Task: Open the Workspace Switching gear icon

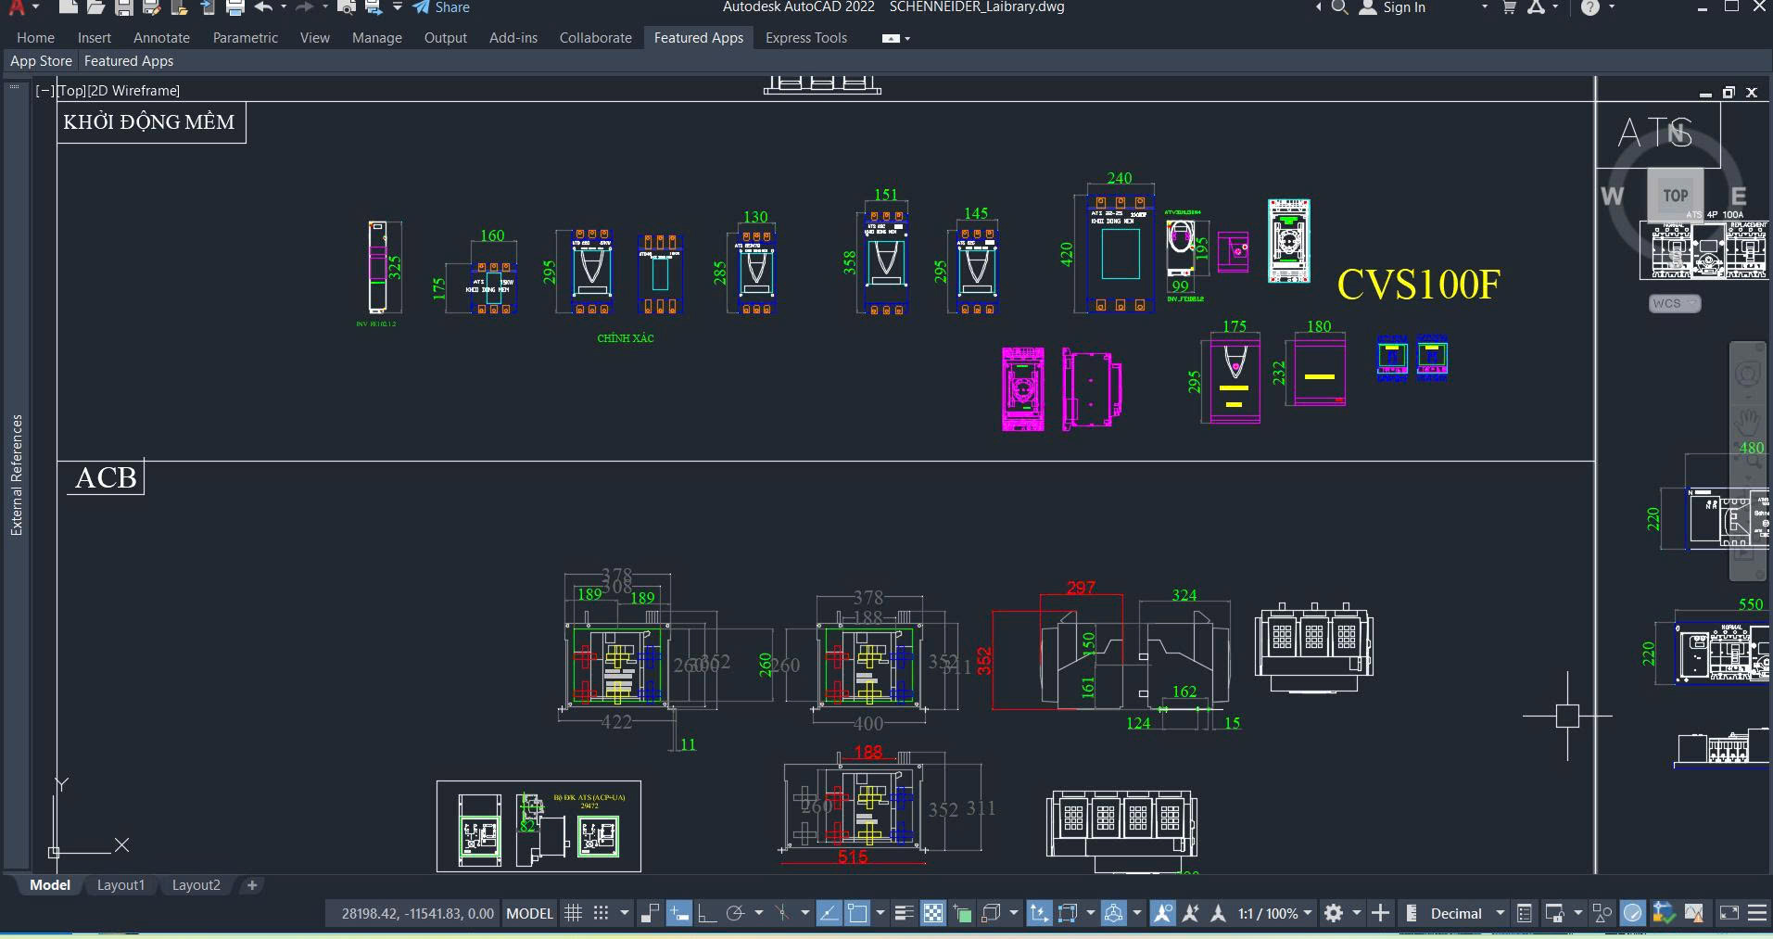Action: 1334,913
